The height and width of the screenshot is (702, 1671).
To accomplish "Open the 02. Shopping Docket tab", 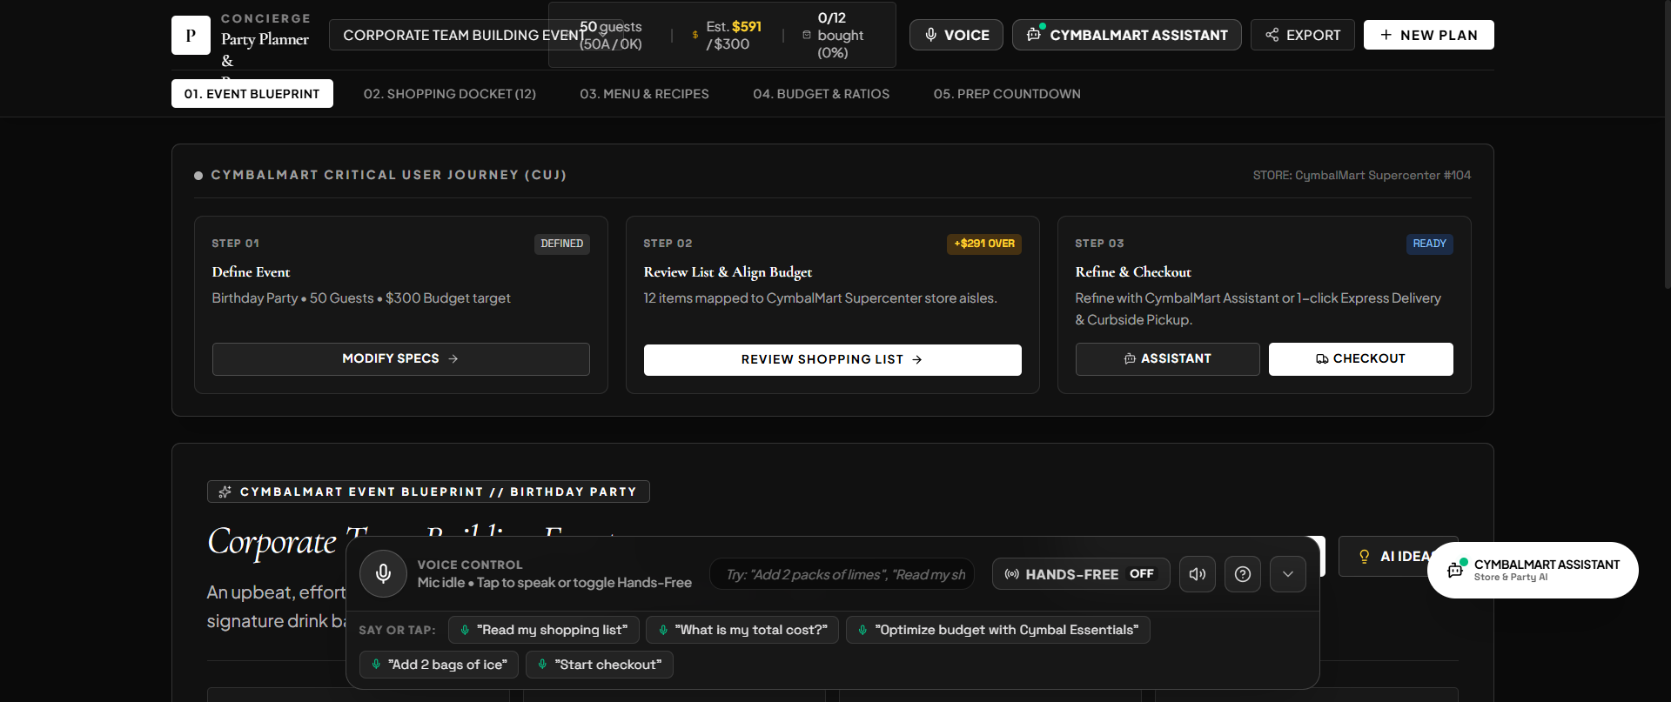I will (x=450, y=94).
